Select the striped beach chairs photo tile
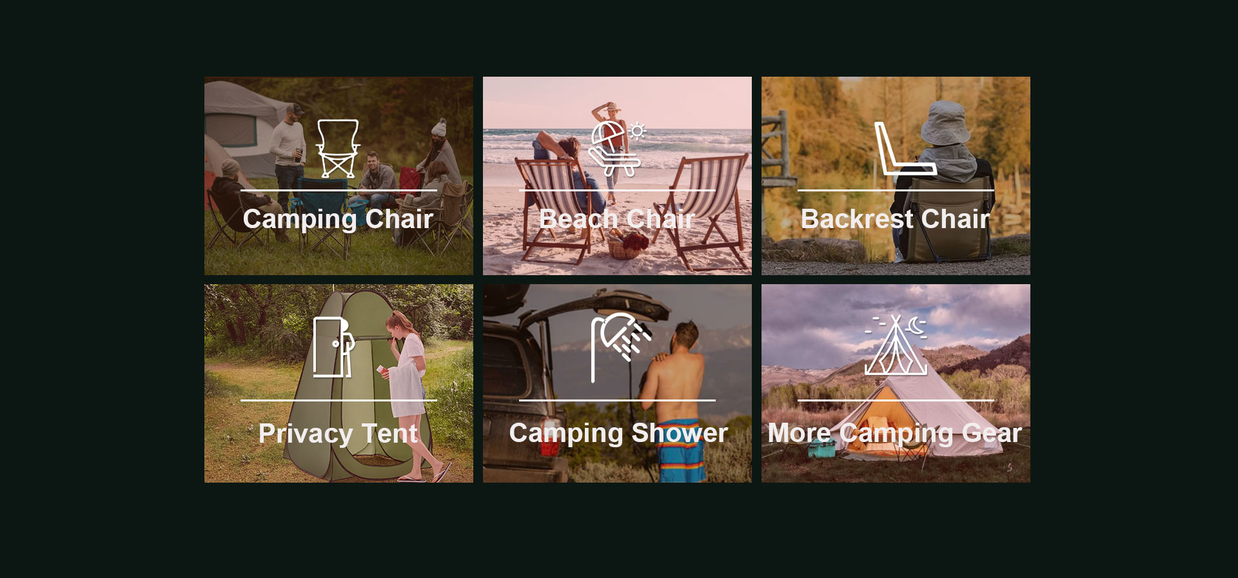The height and width of the screenshot is (578, 1238). 617,176
